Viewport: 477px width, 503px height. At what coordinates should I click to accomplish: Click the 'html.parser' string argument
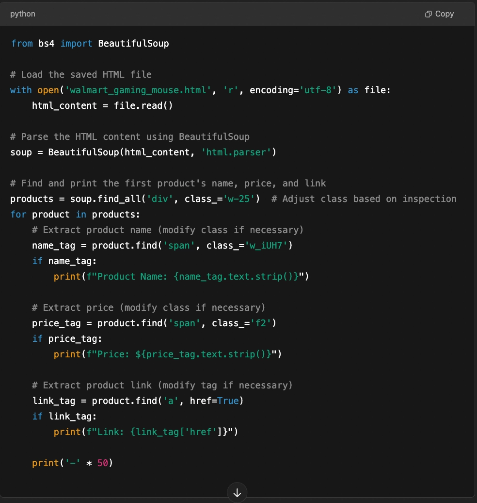click(x=236, y=152)
